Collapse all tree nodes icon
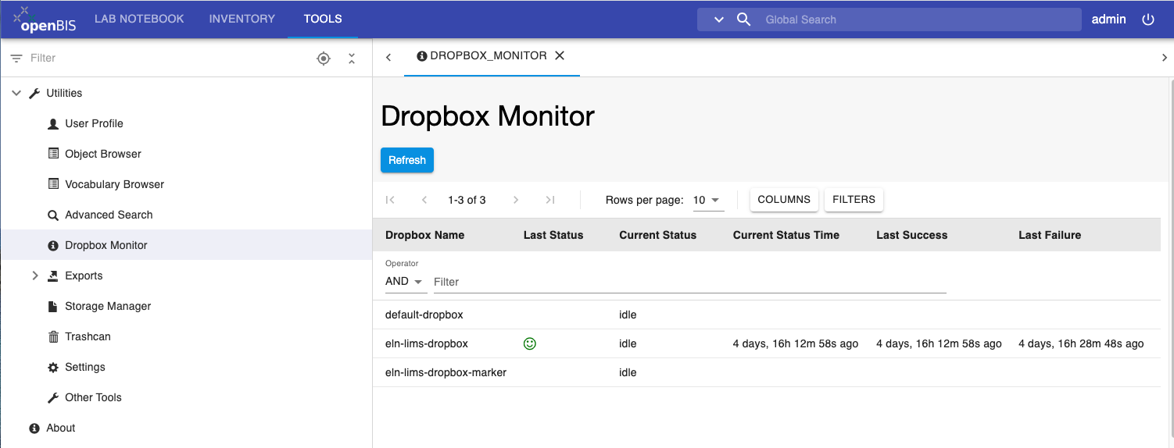1174x448 pixels. pyautogui.click(x=352, y=58)
